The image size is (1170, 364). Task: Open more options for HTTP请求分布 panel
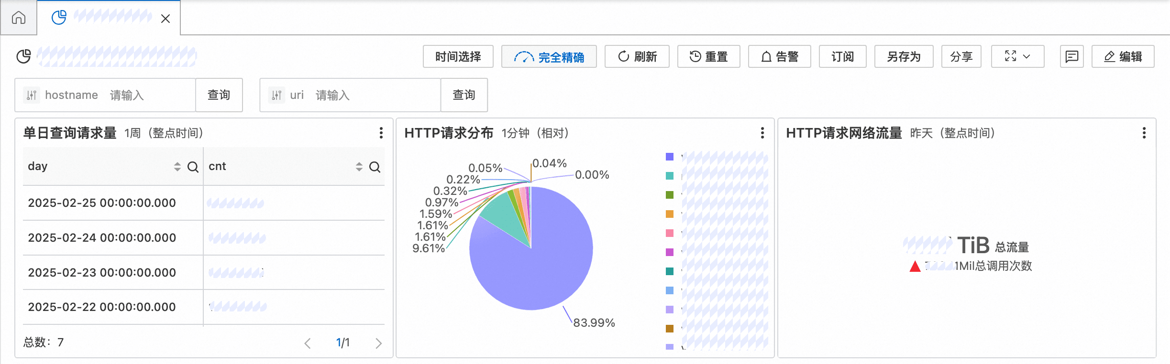click(x=762, y=133)
